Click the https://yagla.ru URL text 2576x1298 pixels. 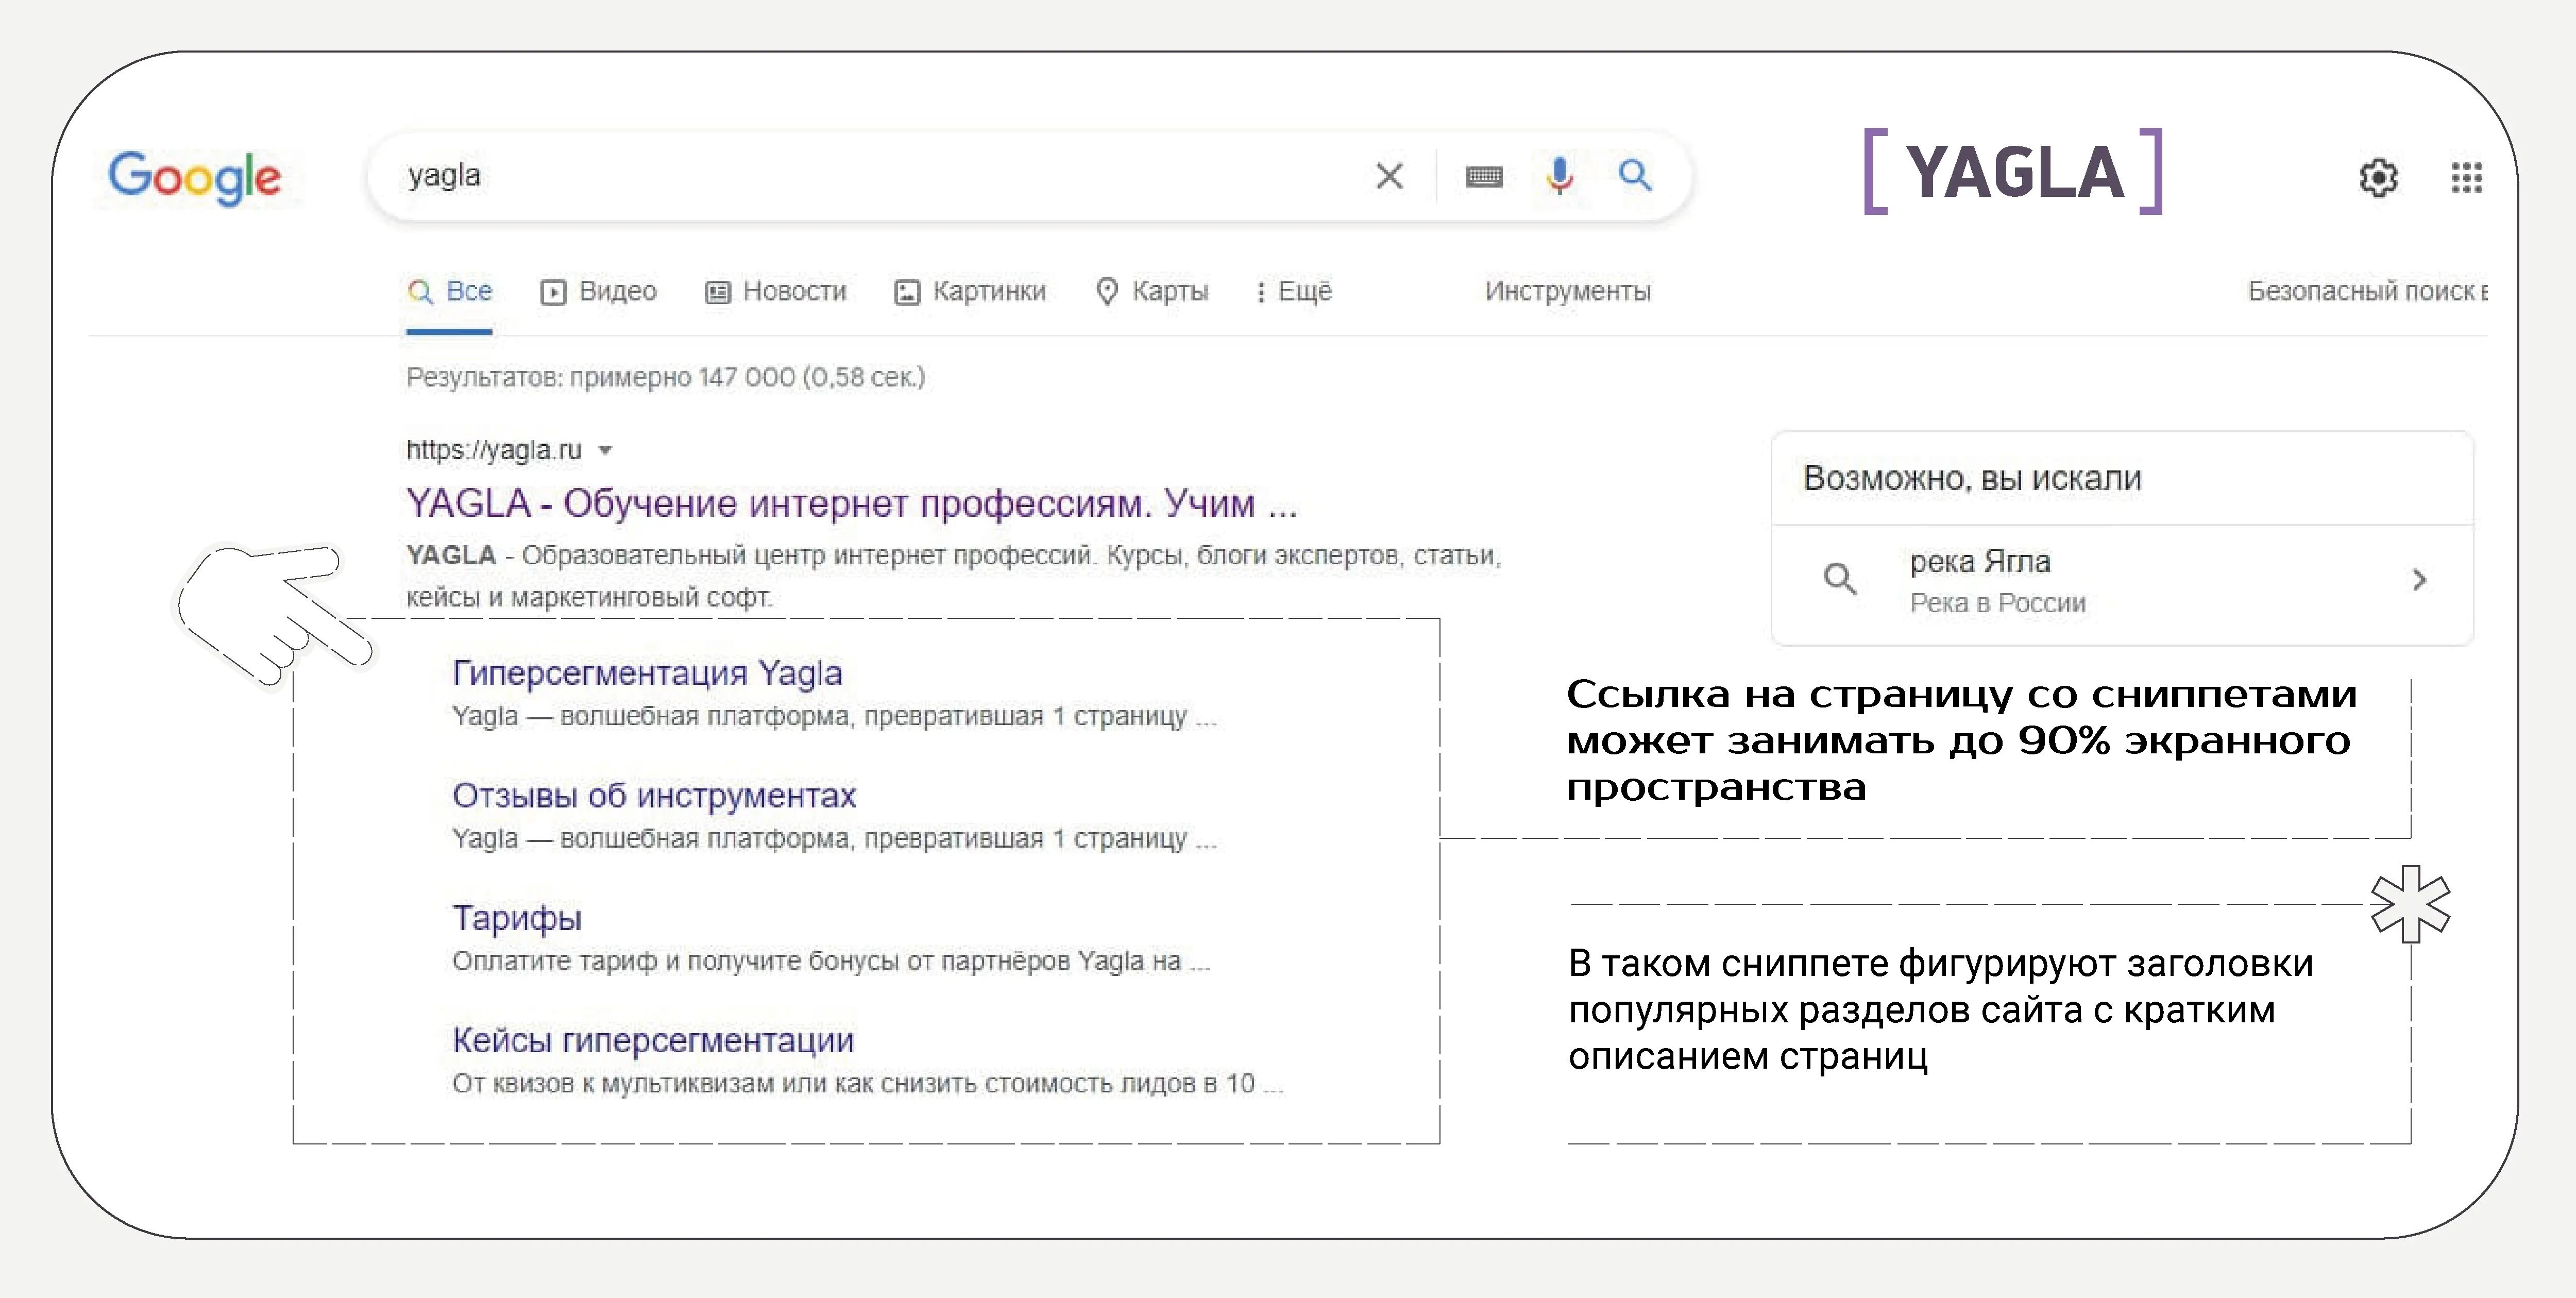pos(493,450)
